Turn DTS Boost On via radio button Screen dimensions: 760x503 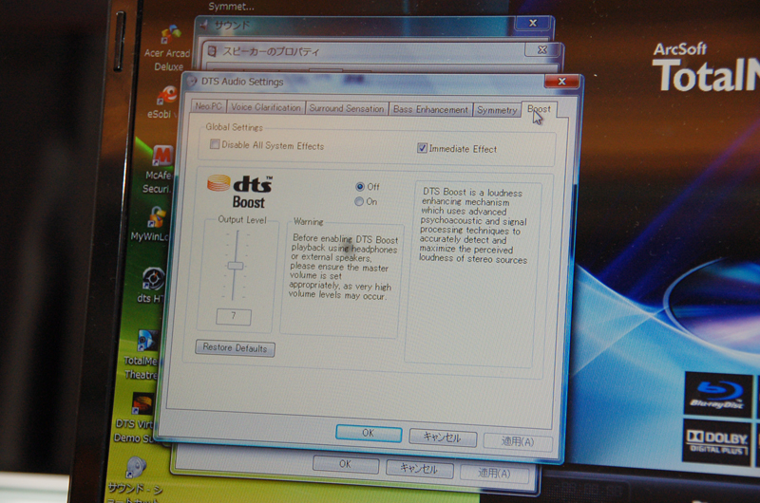[359, 201]
